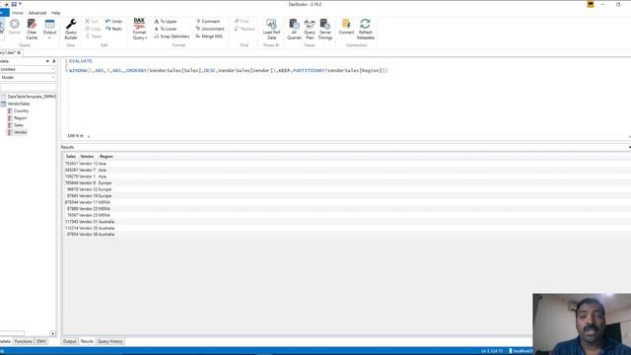Comment the selected lines
This screenshot has height=355, width=631.
pos(208,22)
